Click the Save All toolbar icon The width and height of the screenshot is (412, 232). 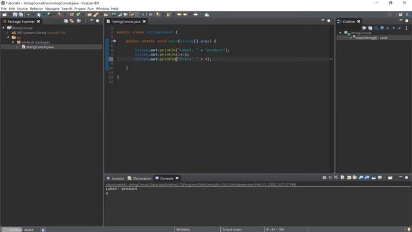coord(21,15)
